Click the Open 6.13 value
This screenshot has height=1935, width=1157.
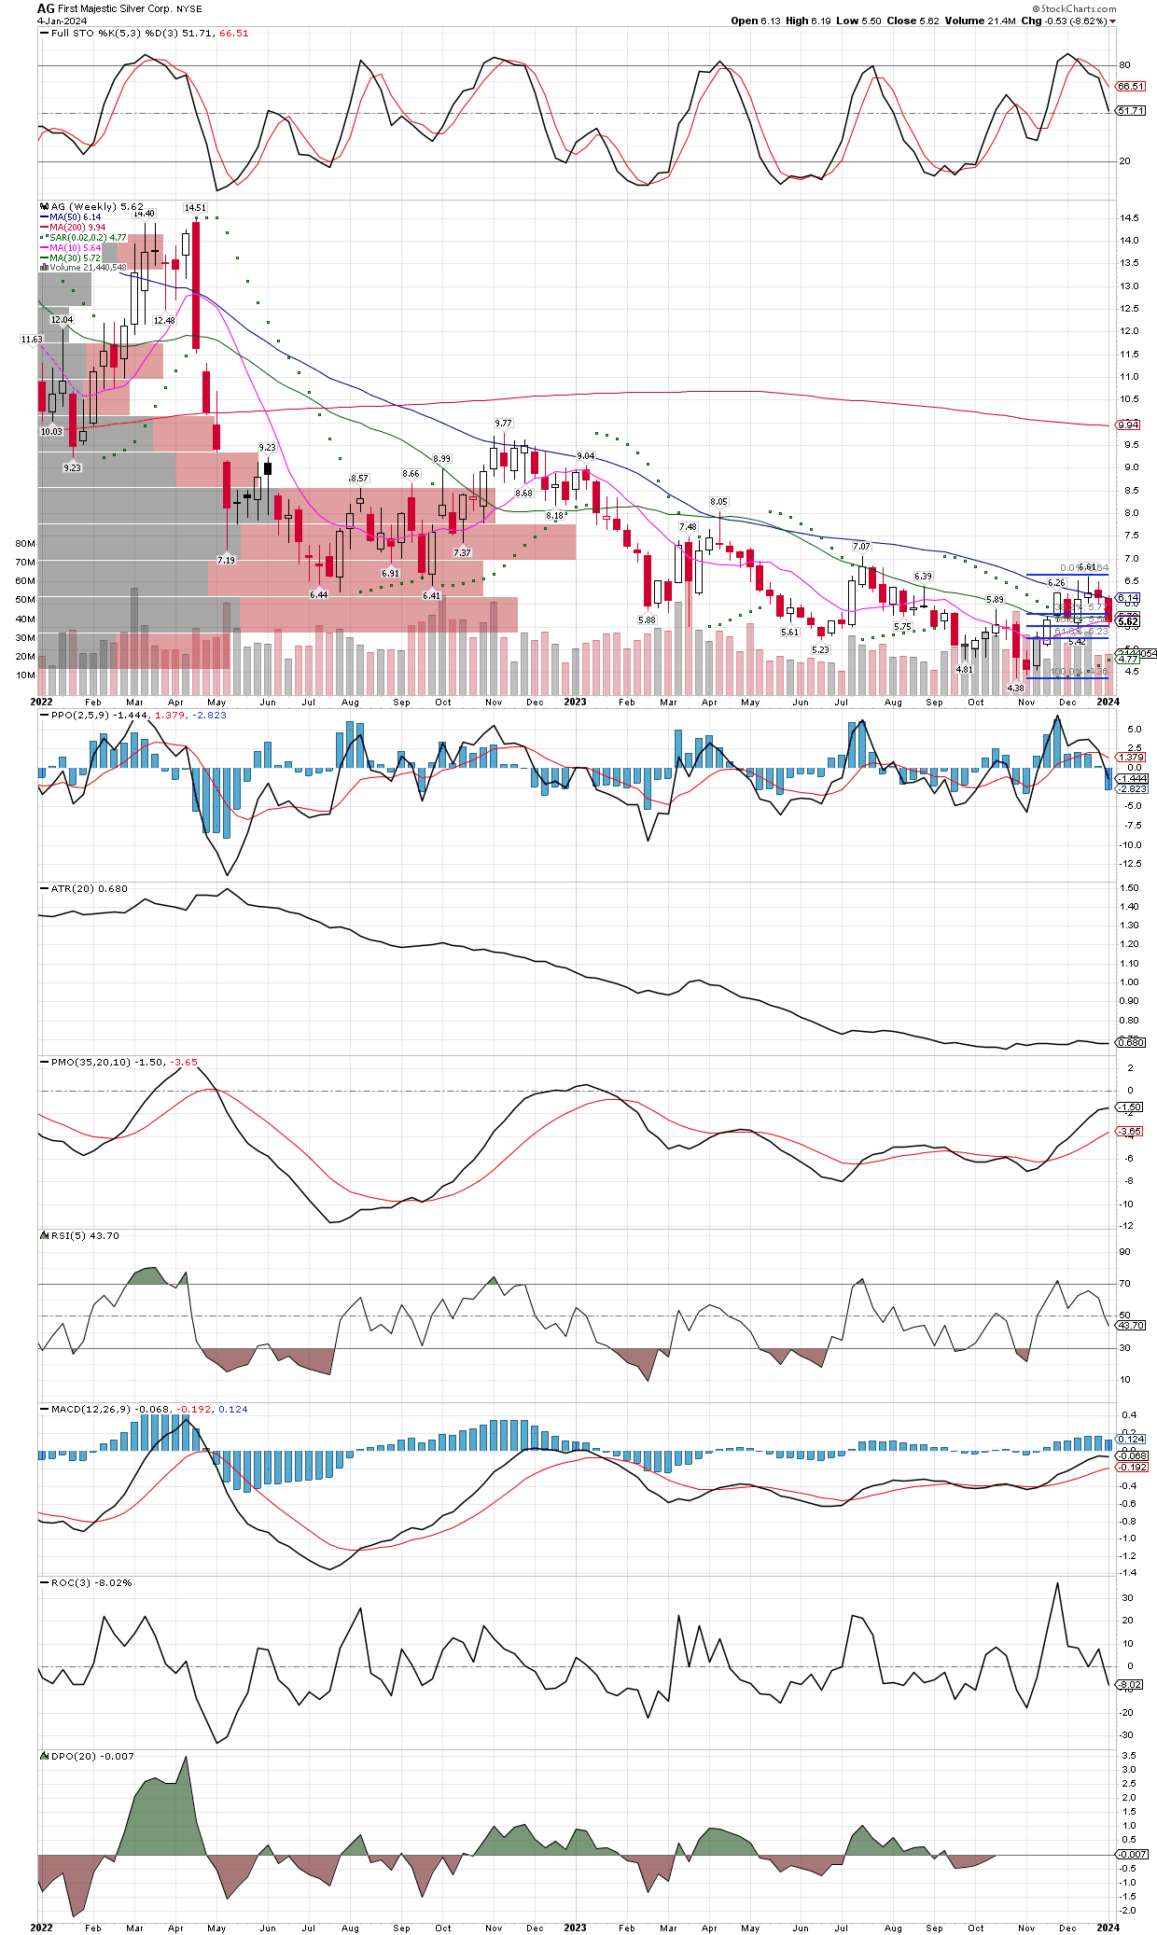[x=756, y=21]
